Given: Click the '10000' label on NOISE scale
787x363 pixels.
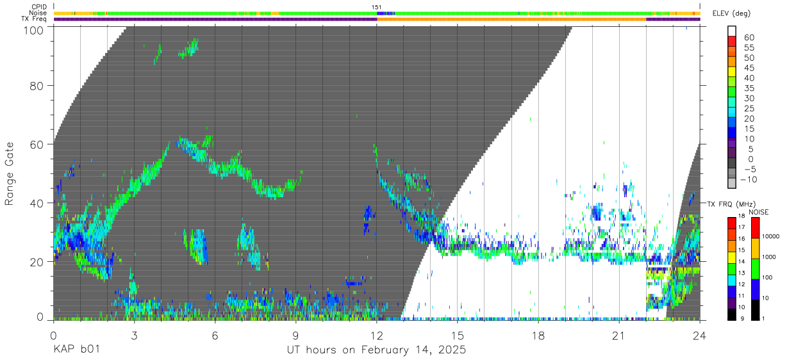Looking at the screenshot, I should pyautogui.click(x=772, y=237).
